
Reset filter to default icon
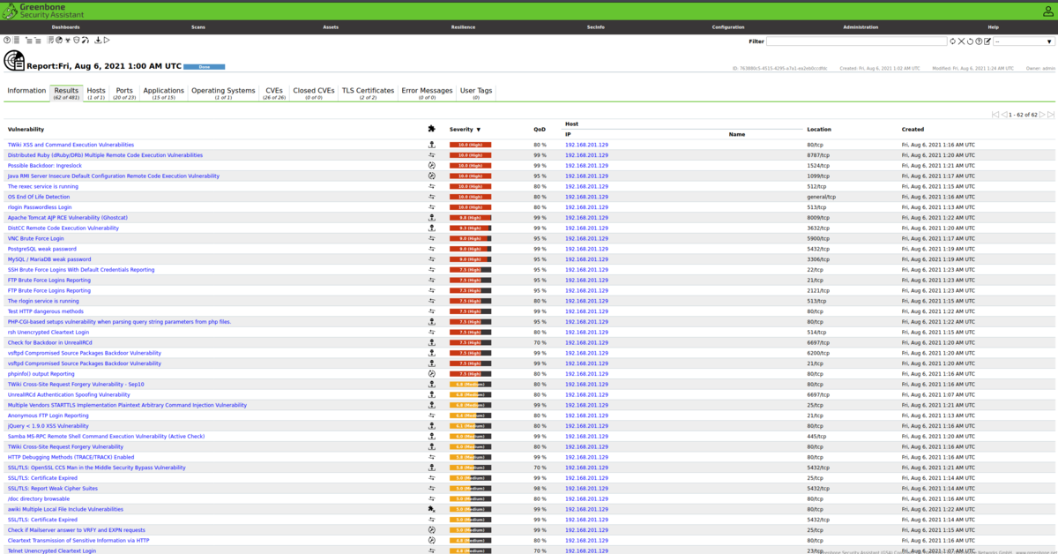[x=970, y=41]
